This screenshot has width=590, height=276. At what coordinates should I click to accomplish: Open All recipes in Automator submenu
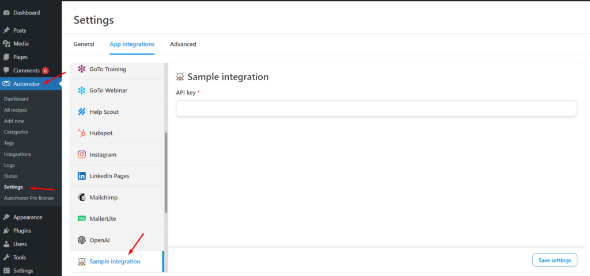click(x=16, y=110)
